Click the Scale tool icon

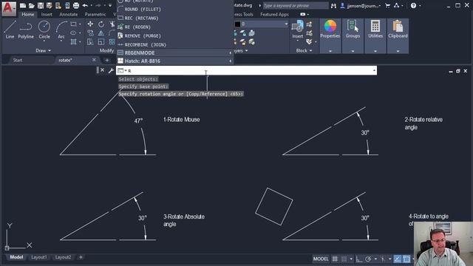(x=101, y=42)
